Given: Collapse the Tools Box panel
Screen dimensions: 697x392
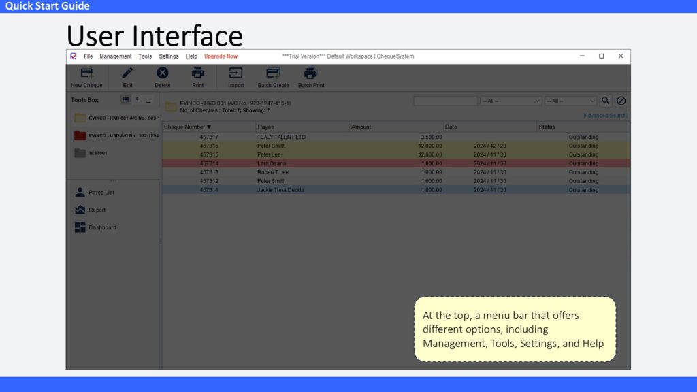Looking at the screenshot, I should [148, 101].
